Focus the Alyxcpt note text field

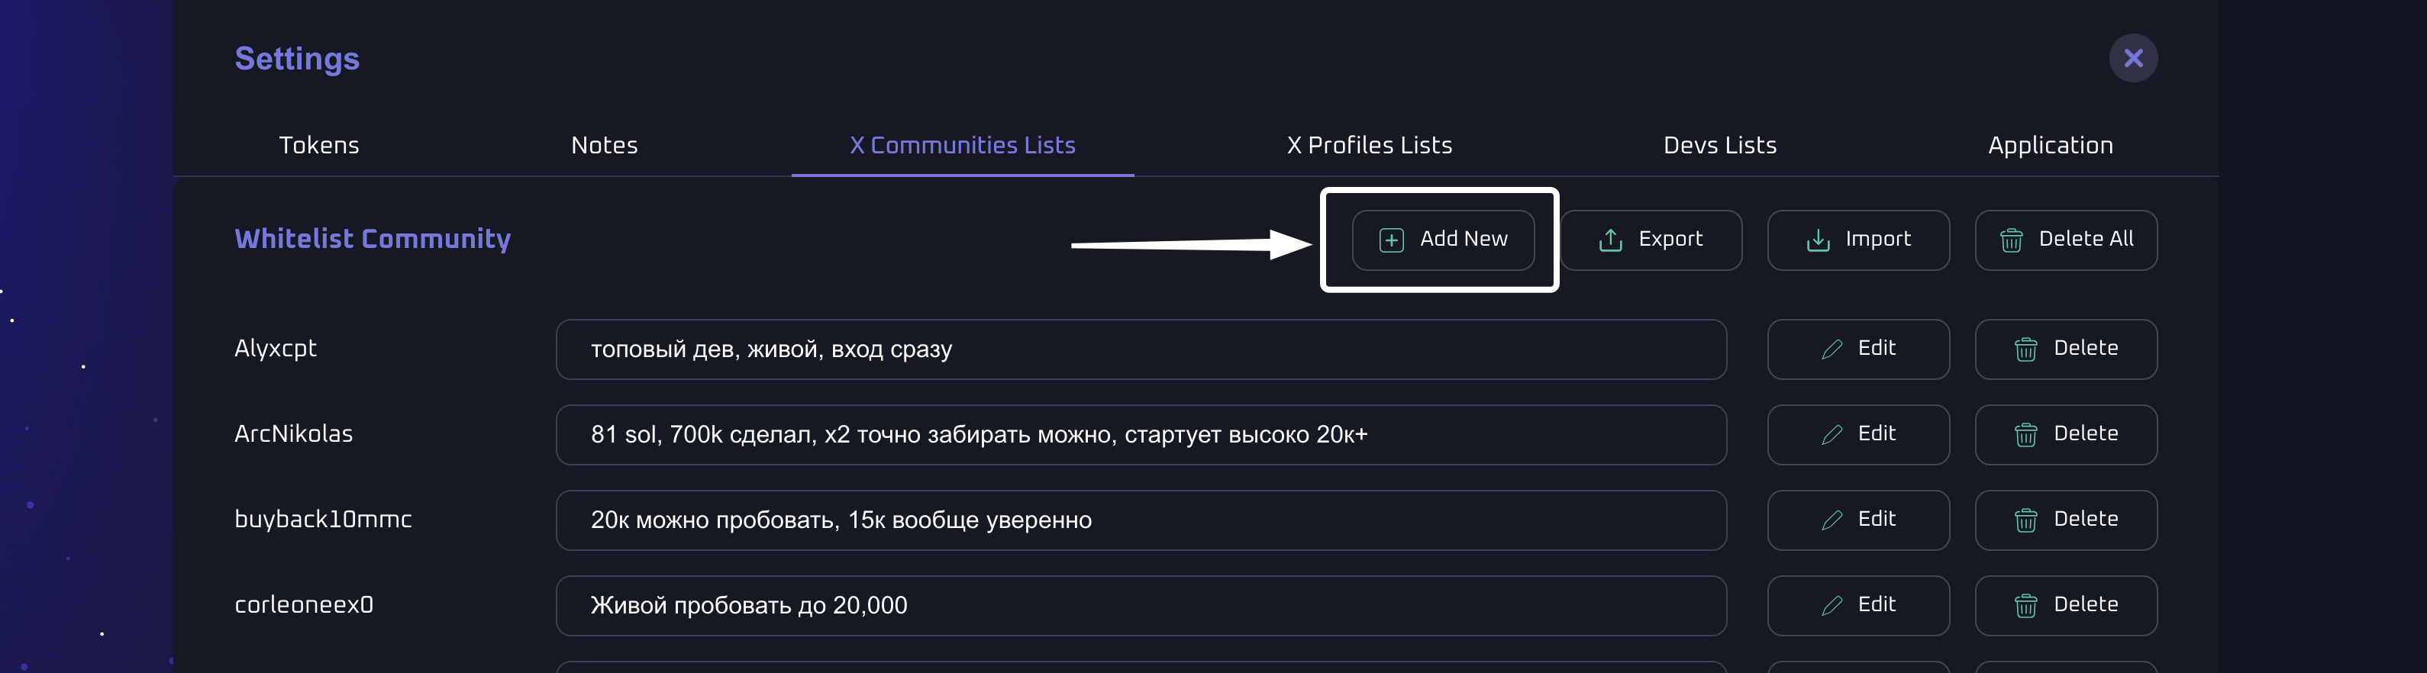click(1140, 349)
